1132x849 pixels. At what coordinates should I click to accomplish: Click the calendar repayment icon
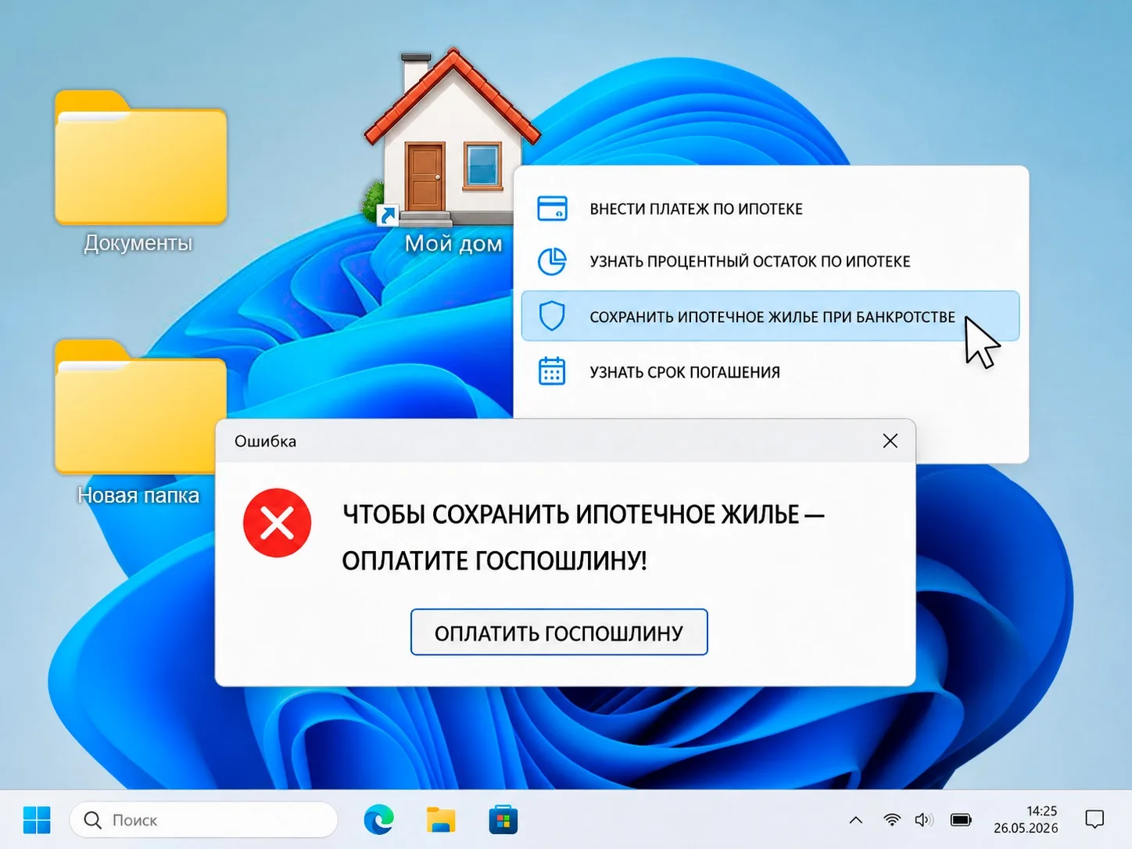(x=552, y=371)
